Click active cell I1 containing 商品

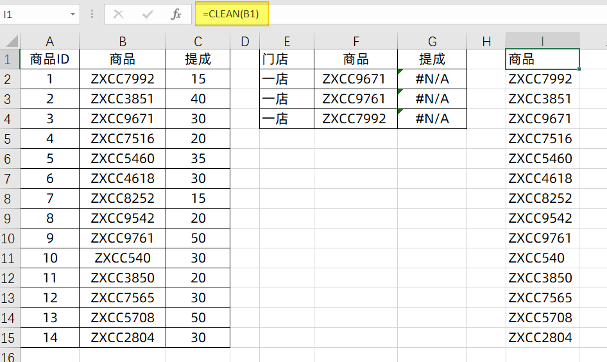(x=542, y=59)
